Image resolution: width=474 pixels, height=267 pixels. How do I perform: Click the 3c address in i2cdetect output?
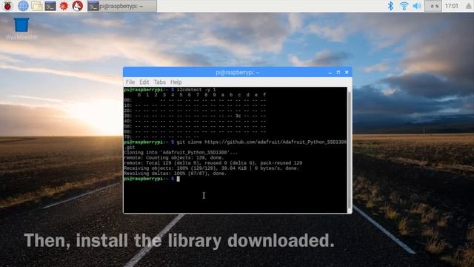click(238, 116)
